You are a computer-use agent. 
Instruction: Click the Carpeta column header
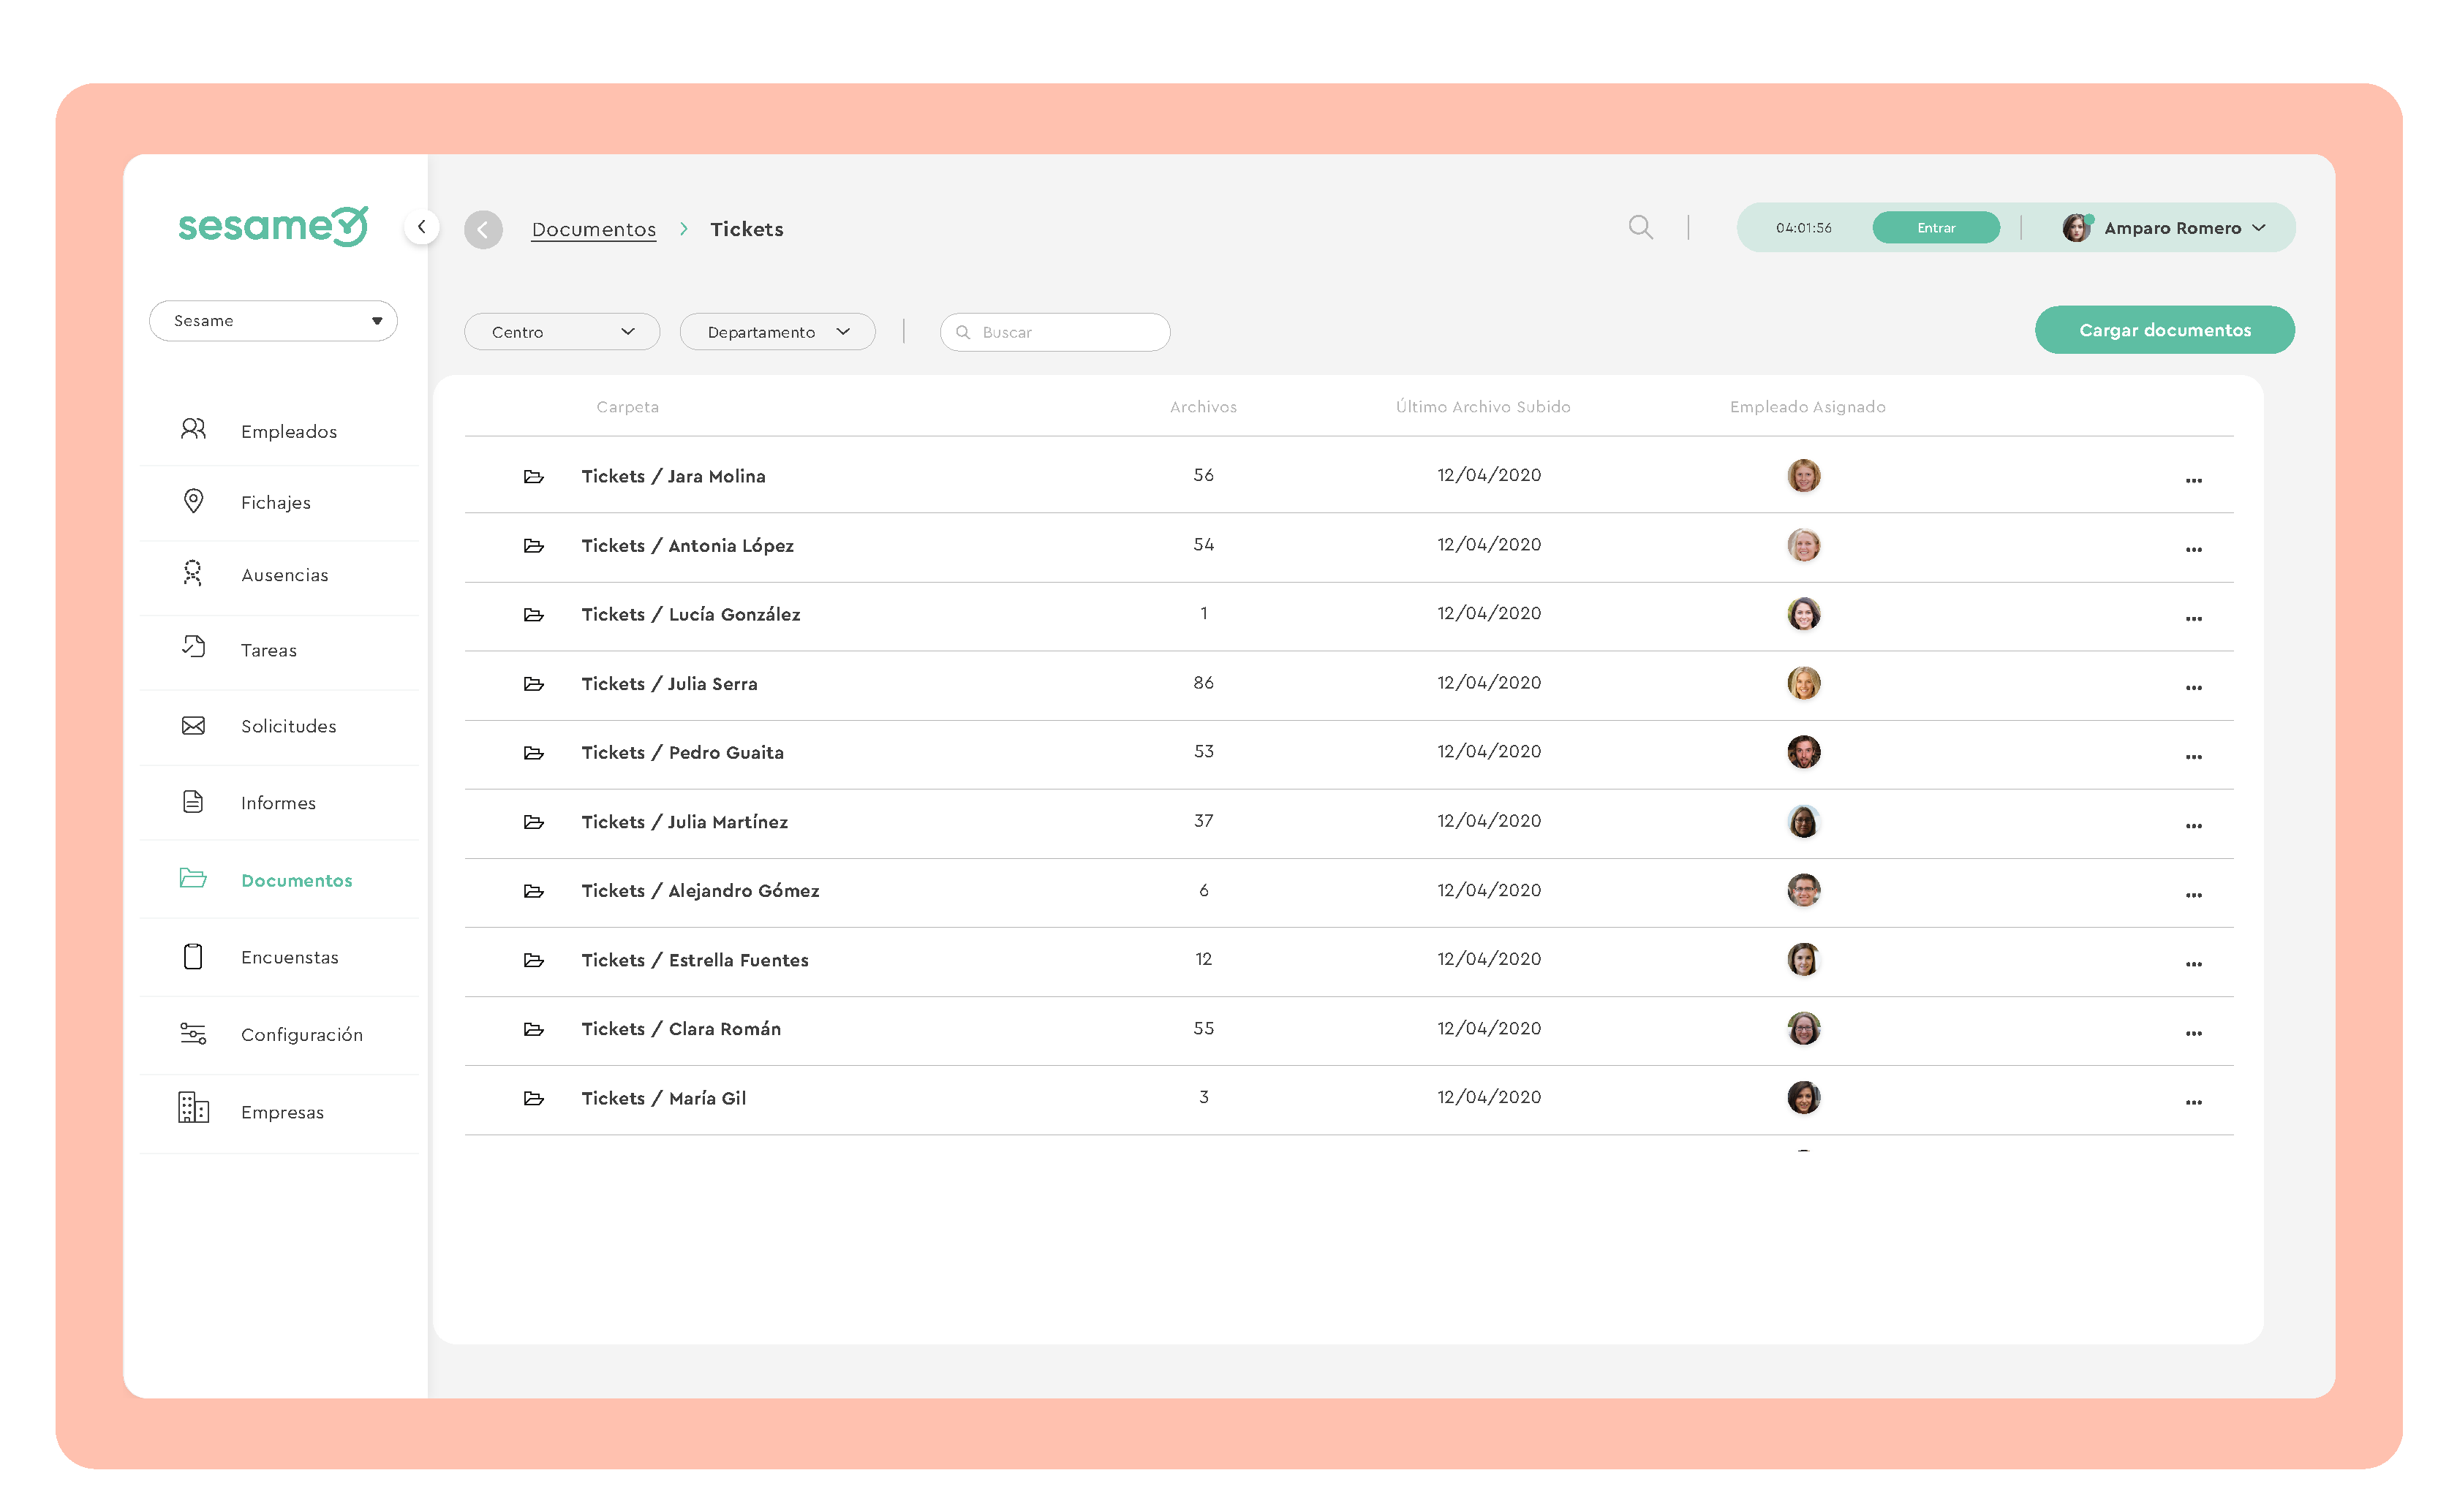(627, 406)
